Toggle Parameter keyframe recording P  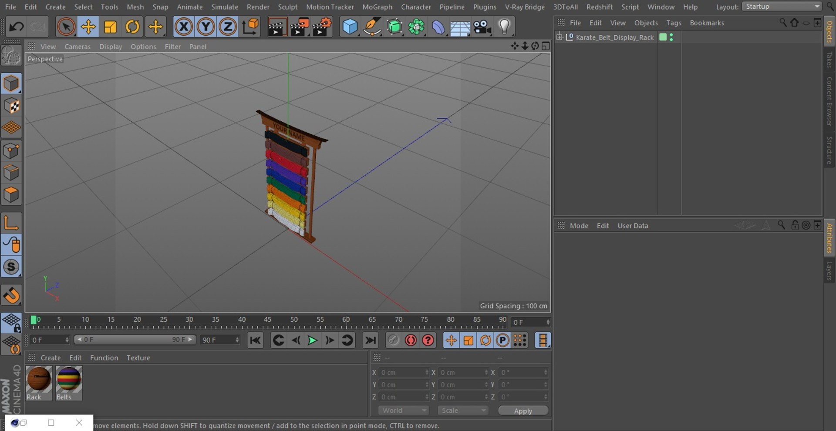(x=502, y=340)
